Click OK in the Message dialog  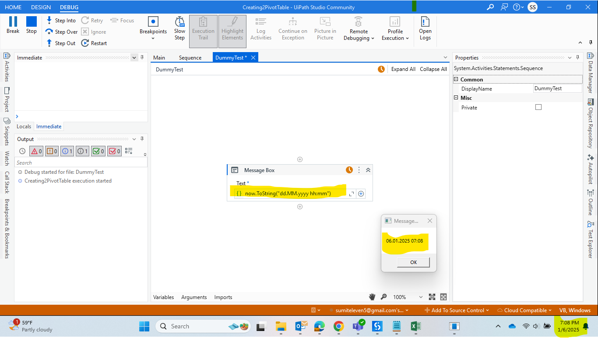[413, 262]
